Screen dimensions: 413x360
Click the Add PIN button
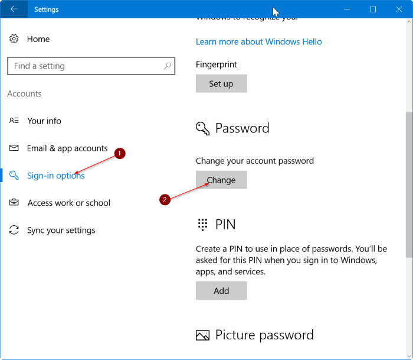pyautogui.click(x=221, y=291)
